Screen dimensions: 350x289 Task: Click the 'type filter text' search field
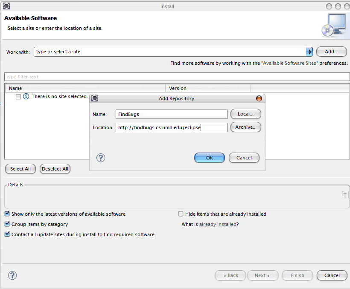177,77
